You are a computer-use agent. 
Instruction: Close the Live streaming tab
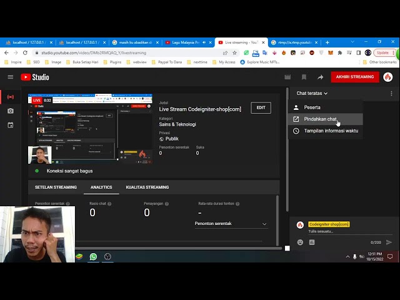point(263,42)
